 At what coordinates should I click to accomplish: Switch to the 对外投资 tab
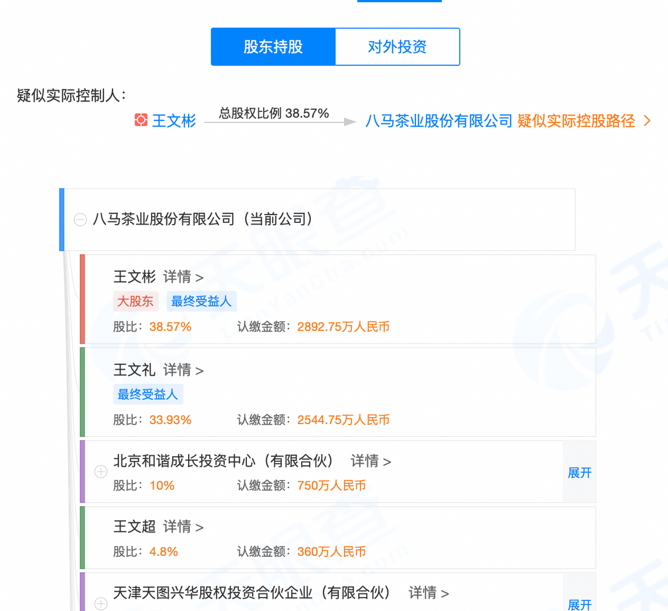coord(397,46)
